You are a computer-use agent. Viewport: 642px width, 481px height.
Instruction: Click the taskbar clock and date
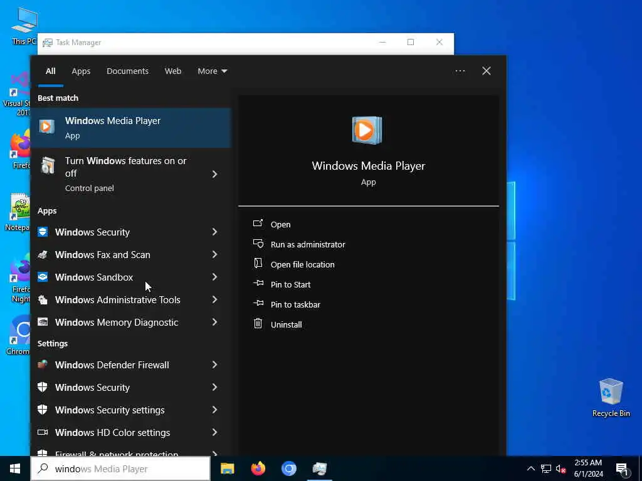point(588,468)
